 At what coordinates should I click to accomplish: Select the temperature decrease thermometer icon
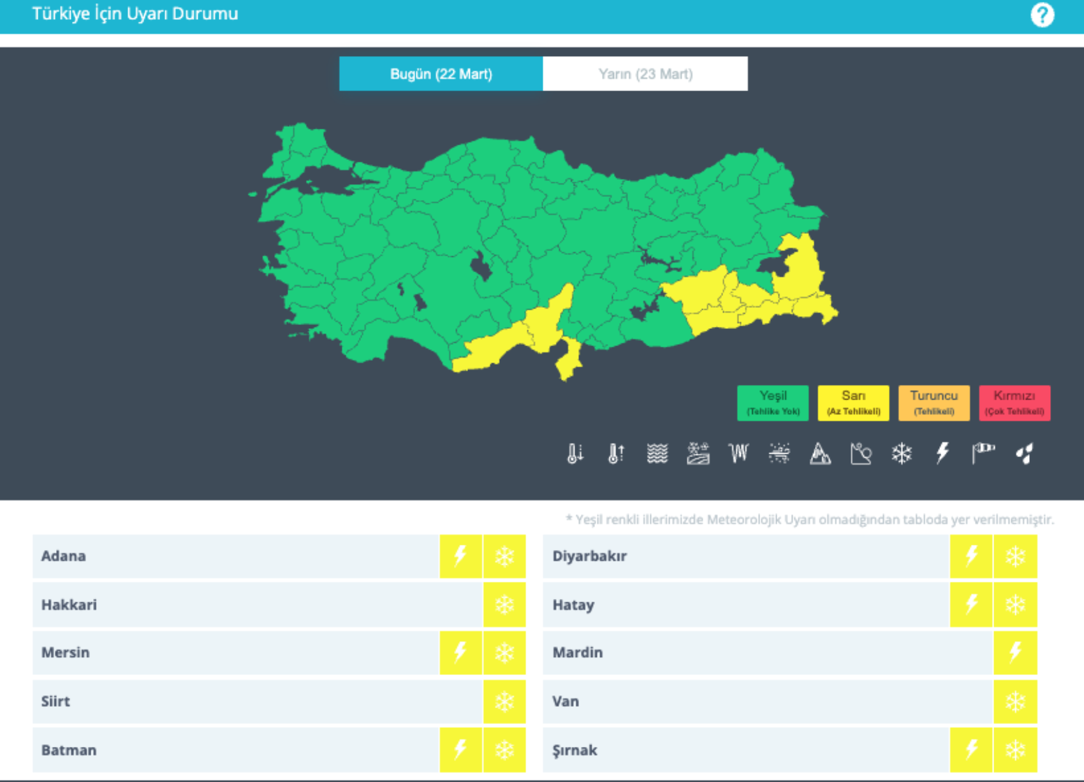click(x=575, y=453)
